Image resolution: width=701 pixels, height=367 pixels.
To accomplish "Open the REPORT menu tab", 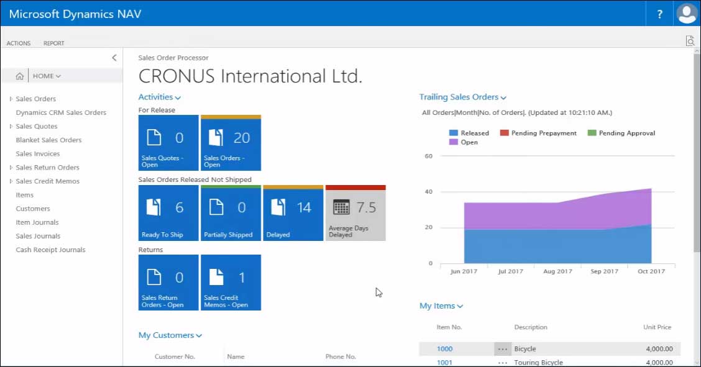I will [x=53, y=43].
